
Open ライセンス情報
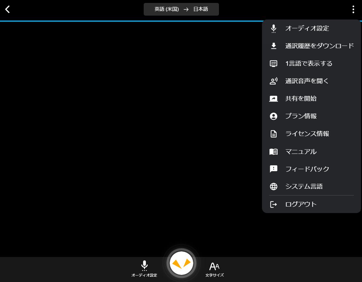pyautogui.click(x=307, y=134)
